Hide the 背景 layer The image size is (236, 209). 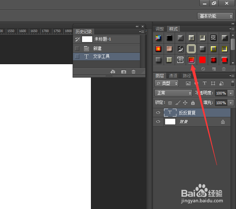(x=158, y=121)
